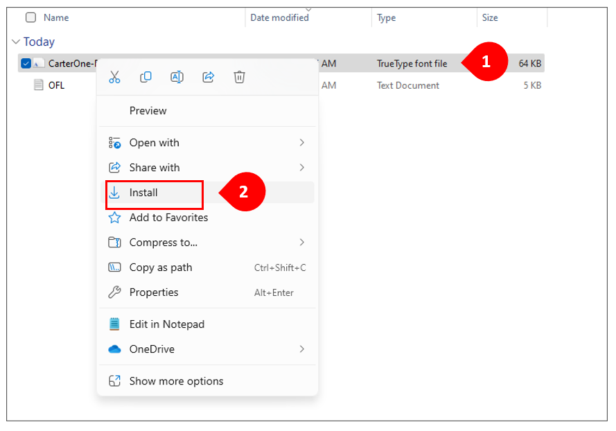The image size is (616, 431).
Task: Expand the OneDrive submenu arrow
Action: pyautogui.click(x=301, y=349)
